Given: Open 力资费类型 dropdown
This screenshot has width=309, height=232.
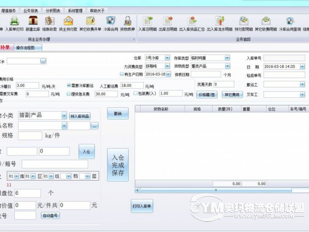Looking at the screenshot, I should [x=167, y=66].
